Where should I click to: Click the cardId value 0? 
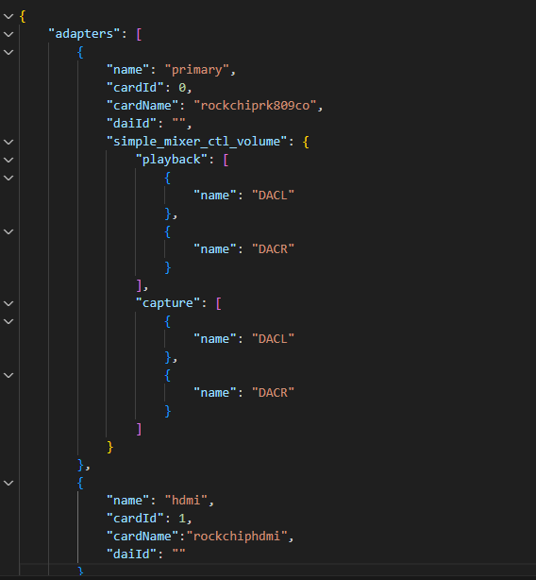(x=182, y=88)
